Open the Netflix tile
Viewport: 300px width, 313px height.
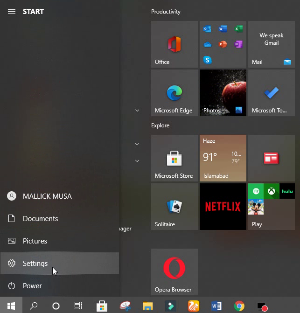[223, 207]
